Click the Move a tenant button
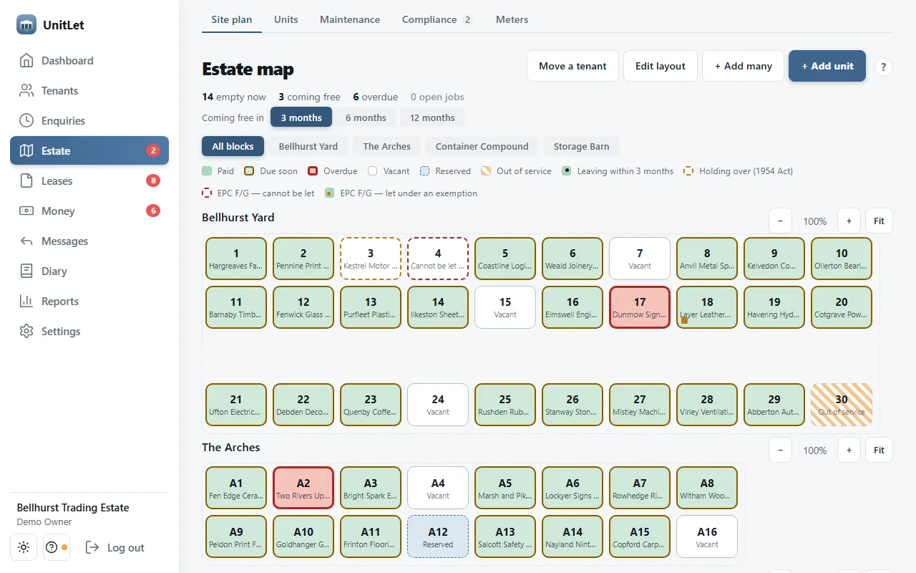 [572, 66]
